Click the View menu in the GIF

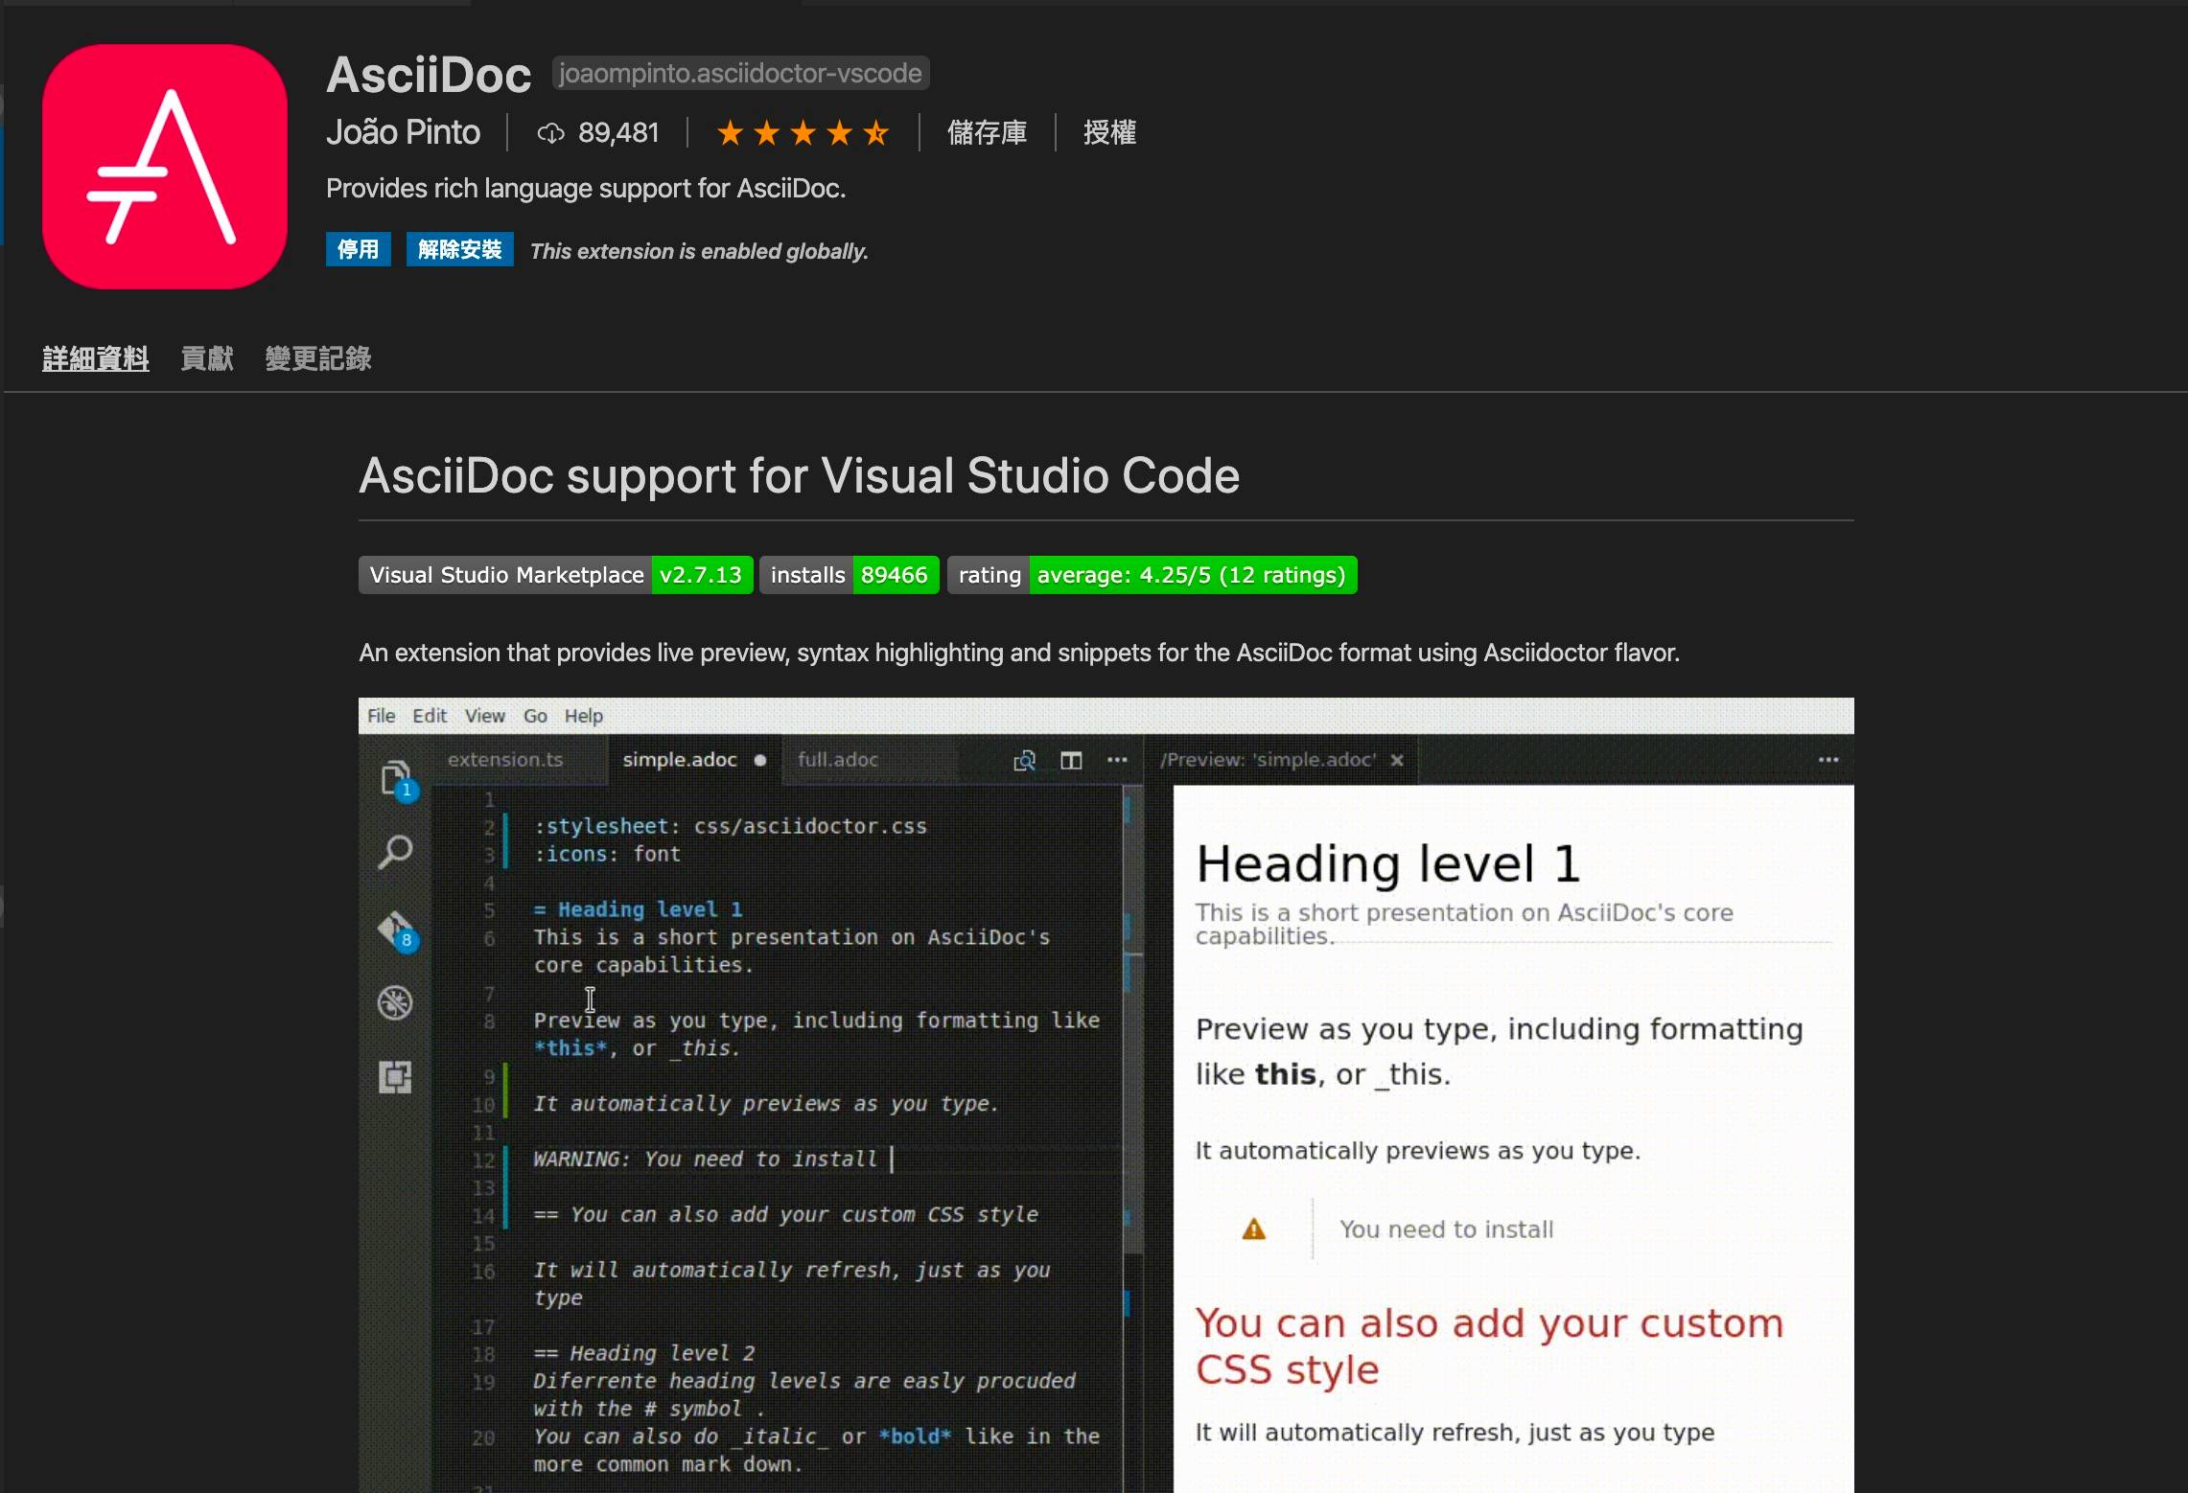click(x=484, y=716)
